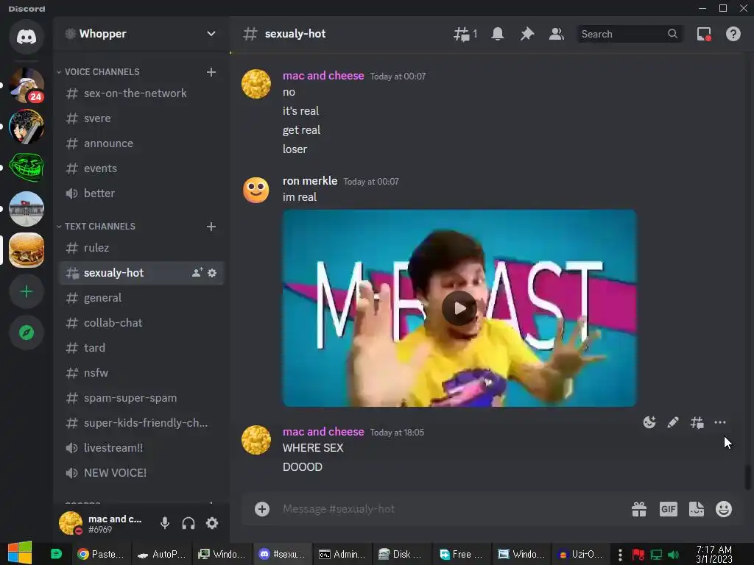Join the better voice channel
This screenshot has height=565, width=754.
click(141, 193)
